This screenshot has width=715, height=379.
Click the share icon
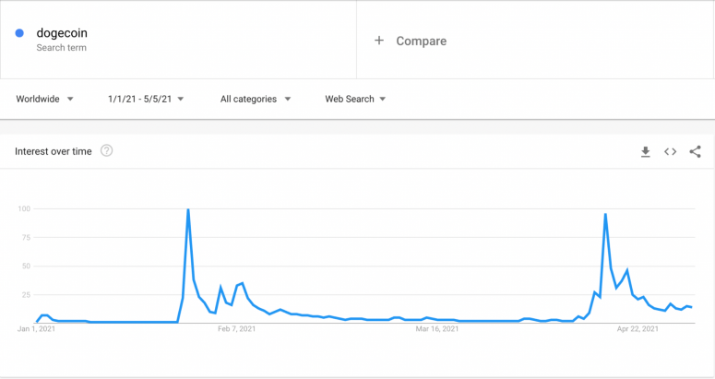pos(695,152)
